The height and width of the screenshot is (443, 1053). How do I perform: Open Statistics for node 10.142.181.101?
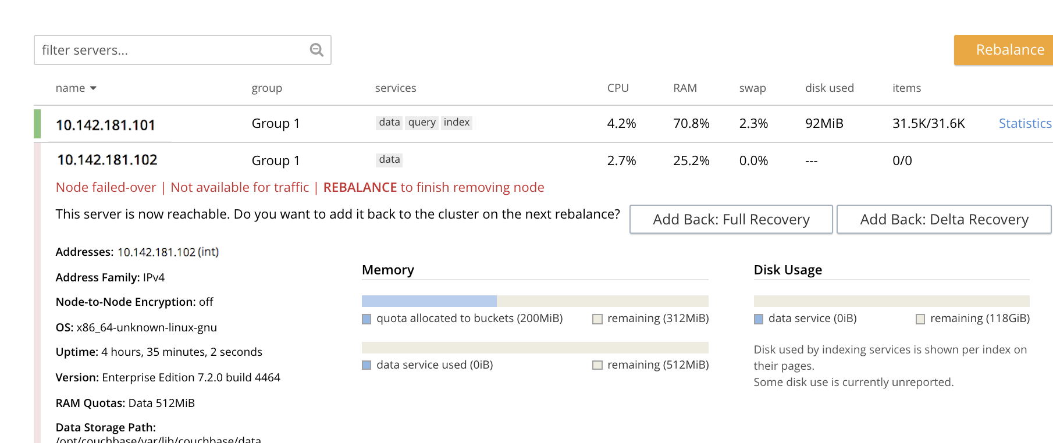pyautogui.click(x=1024, y=123)
